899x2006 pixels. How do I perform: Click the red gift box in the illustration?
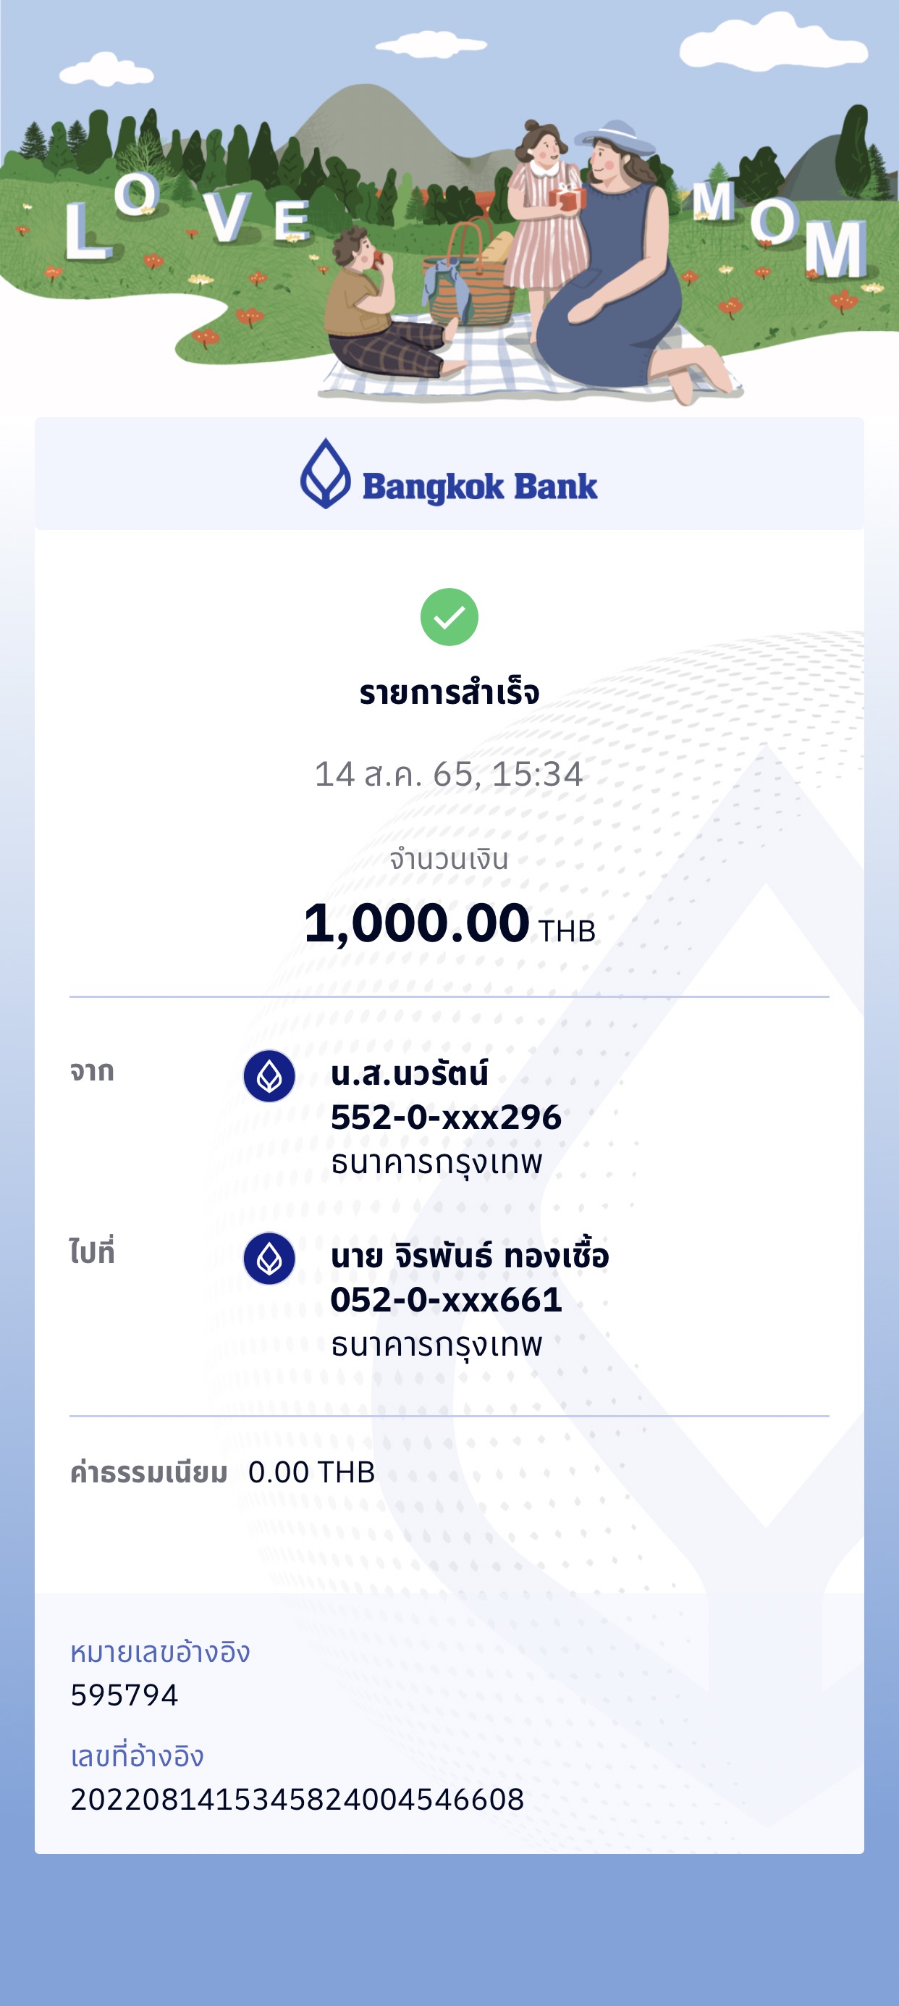click(568, 198)
